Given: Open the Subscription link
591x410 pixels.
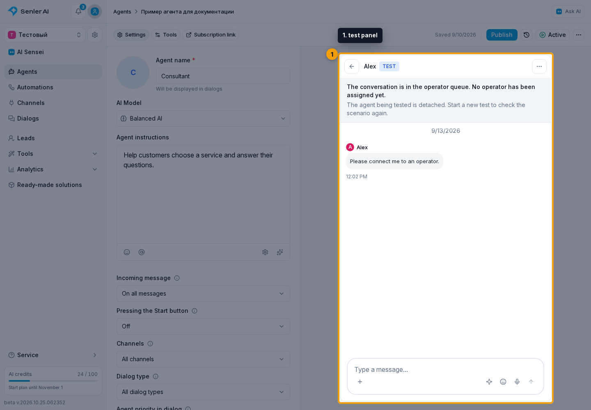Looking at the screenshot, I should coord(211,35).
